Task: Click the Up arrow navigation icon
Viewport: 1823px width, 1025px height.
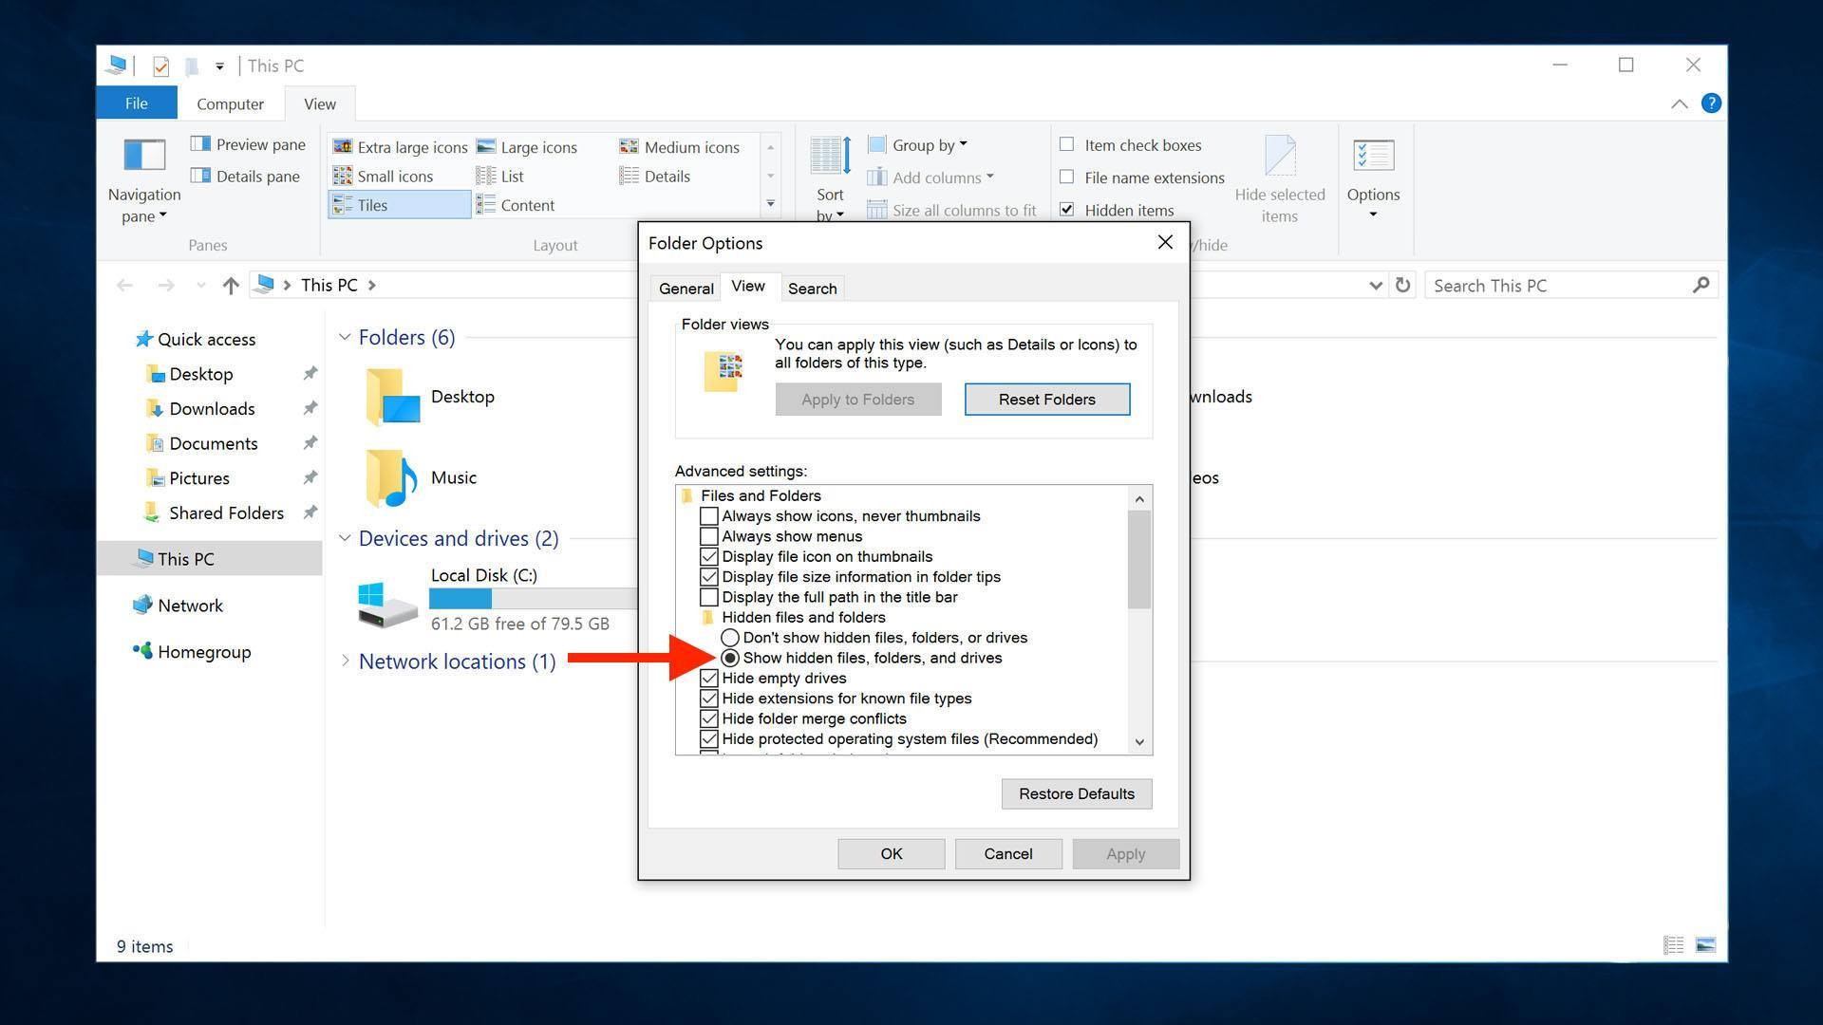Action: pos(230,286)
